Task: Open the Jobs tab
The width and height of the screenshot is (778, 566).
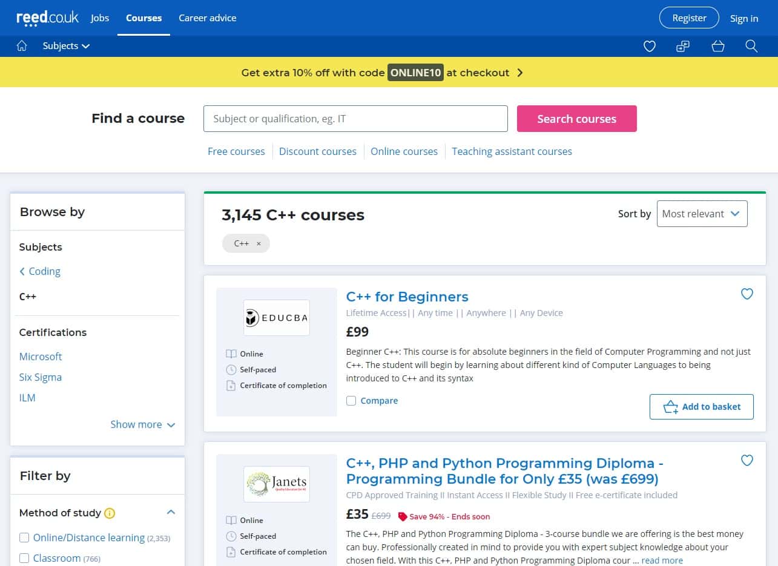Action: (100, 18)
